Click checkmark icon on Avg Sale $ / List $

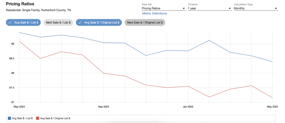click(10, 23)
